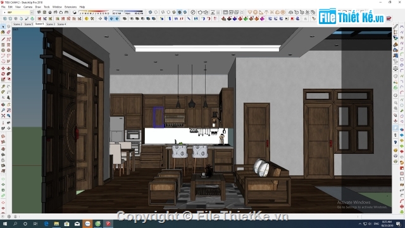
Task: Choose the Circle tool
Action: 3,50
